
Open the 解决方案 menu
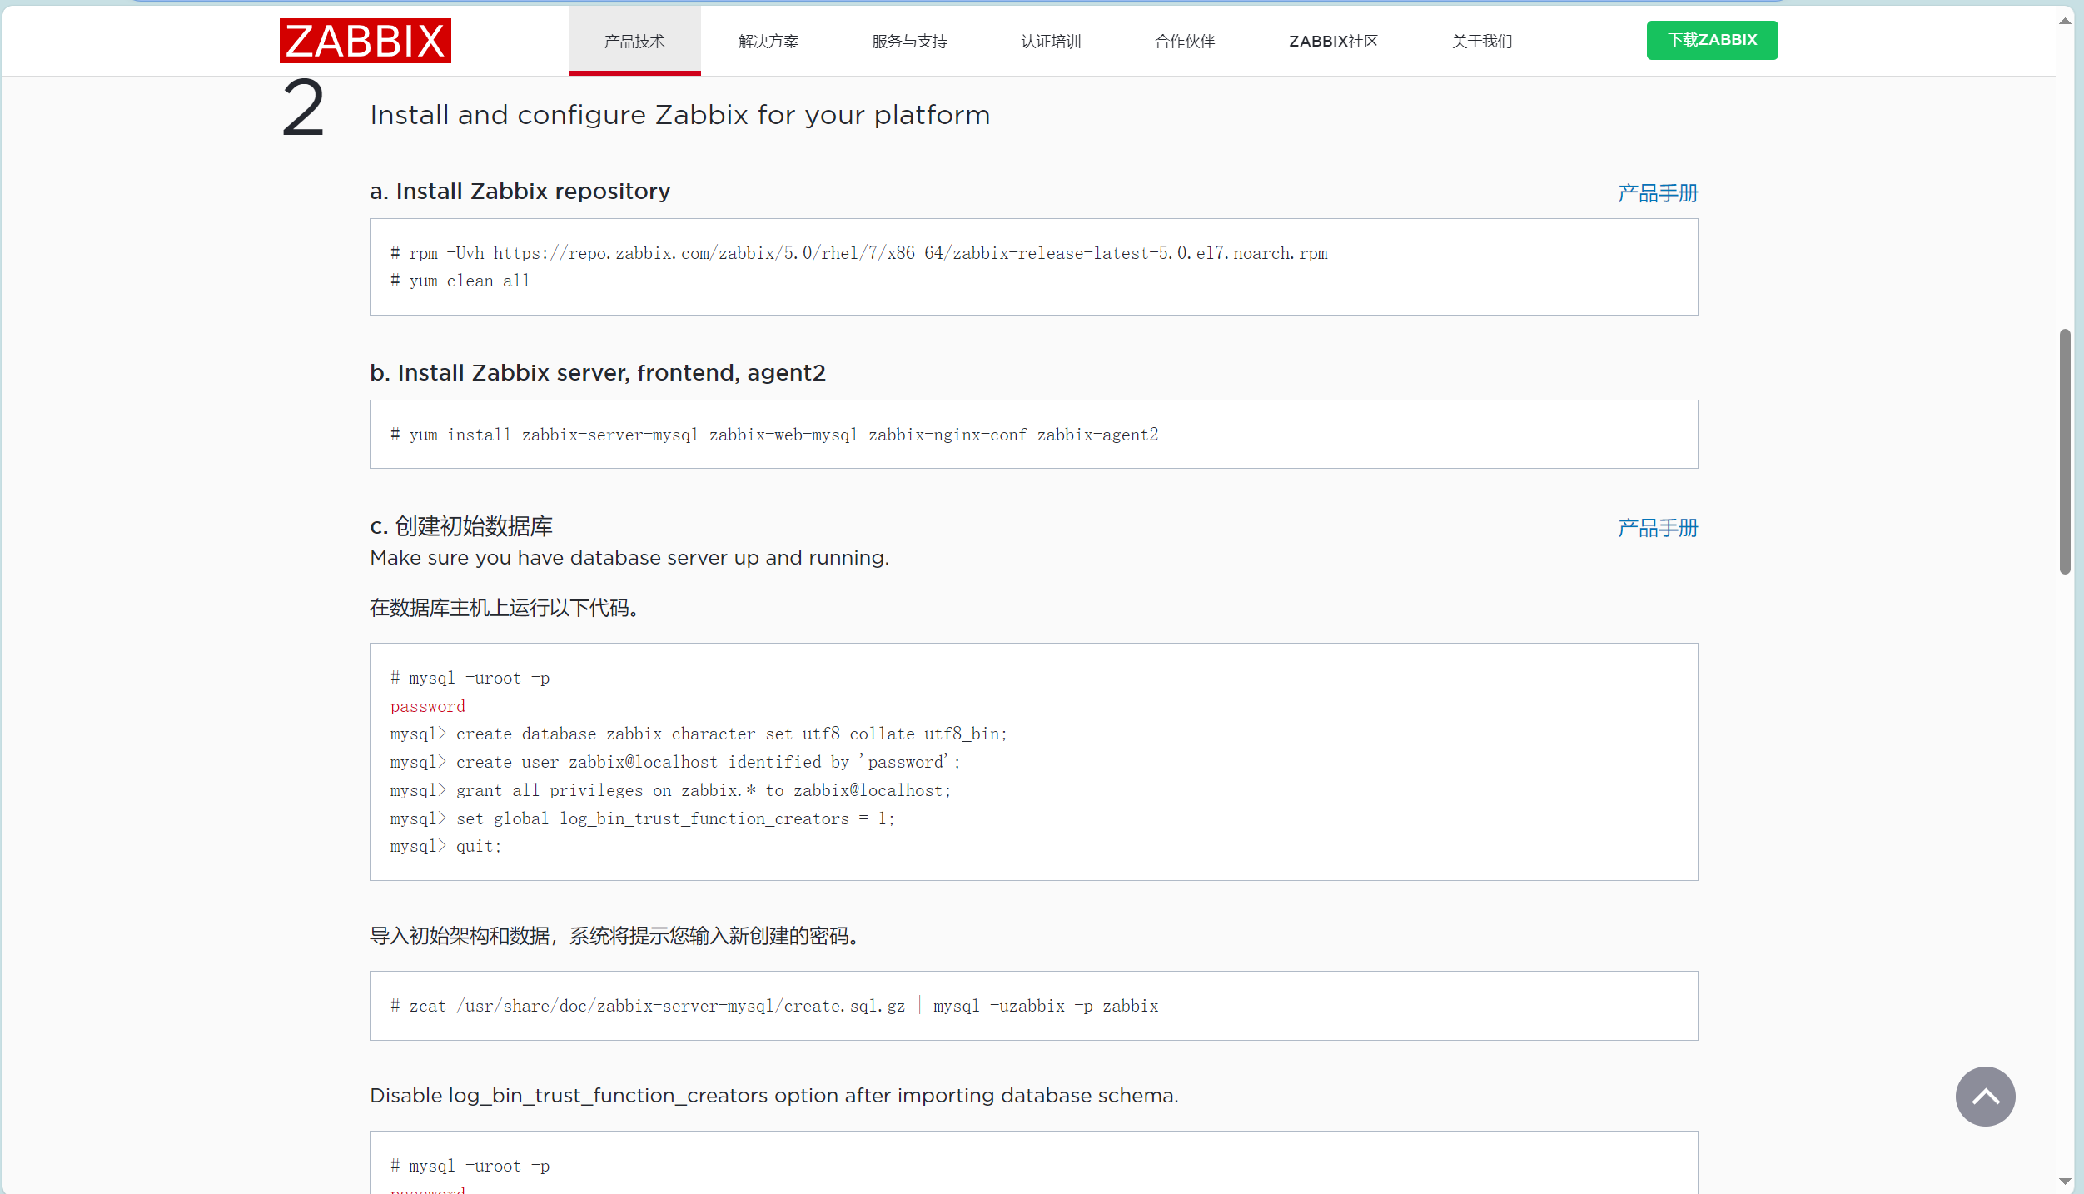pyautogui.click(x=768, y=40)
